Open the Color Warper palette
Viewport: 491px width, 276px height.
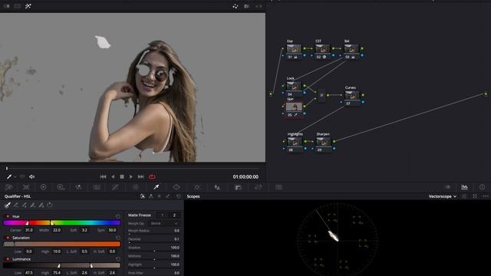tap(136, 187)
